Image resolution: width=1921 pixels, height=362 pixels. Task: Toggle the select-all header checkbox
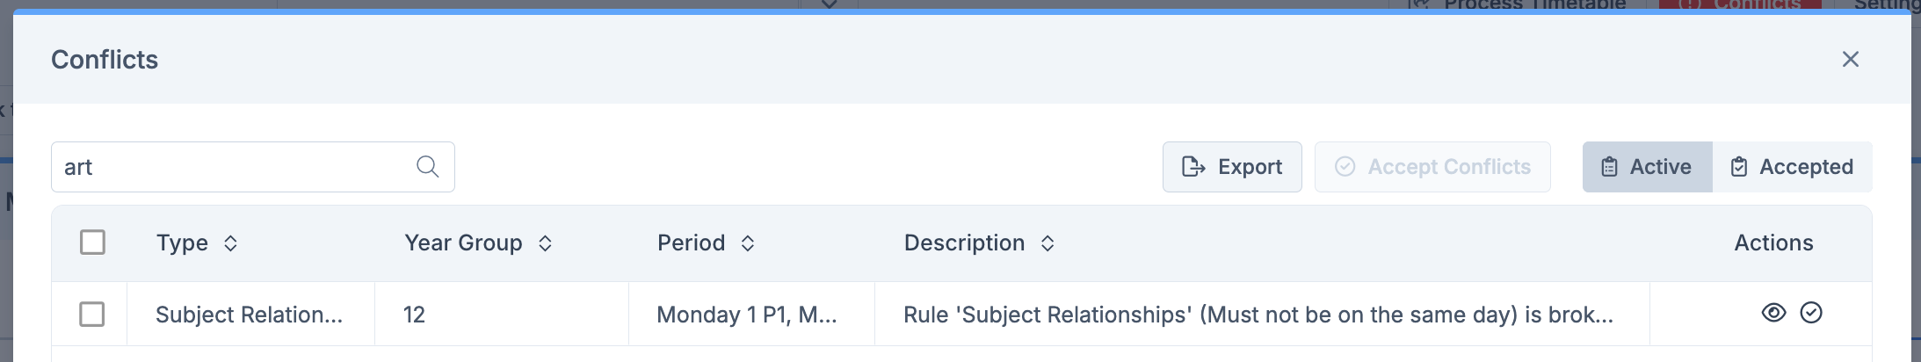[x=92, y=243]
